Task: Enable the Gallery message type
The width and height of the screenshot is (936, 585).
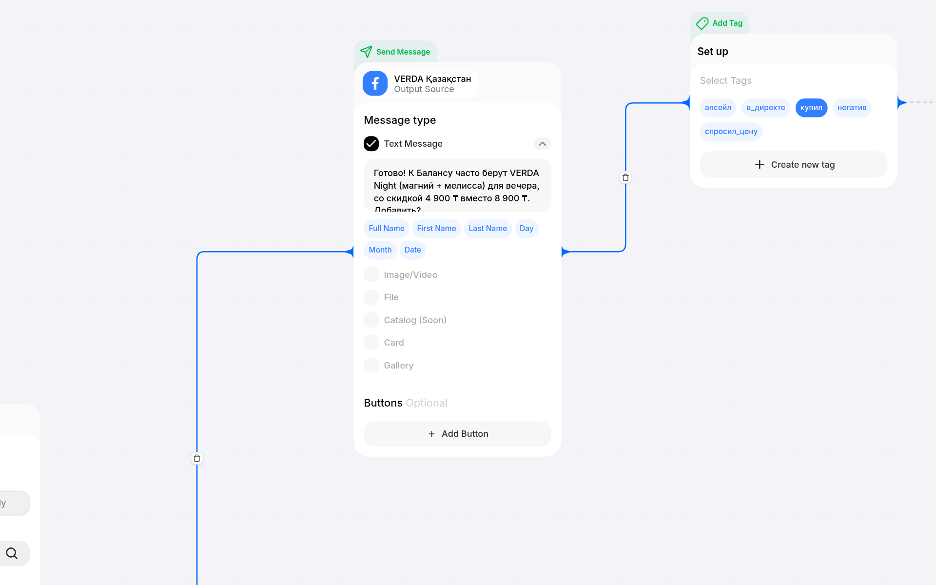Action: pyautogui.click(x=371, y=366)
